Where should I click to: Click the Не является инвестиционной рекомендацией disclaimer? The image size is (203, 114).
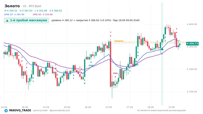pos(161,111)
